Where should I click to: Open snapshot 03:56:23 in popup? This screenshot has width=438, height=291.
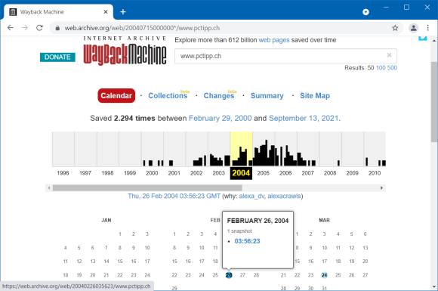(247, 241)
